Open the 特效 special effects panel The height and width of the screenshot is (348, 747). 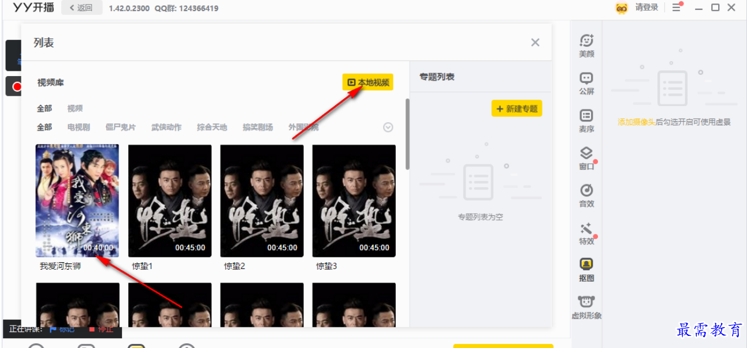coord(586,233)
